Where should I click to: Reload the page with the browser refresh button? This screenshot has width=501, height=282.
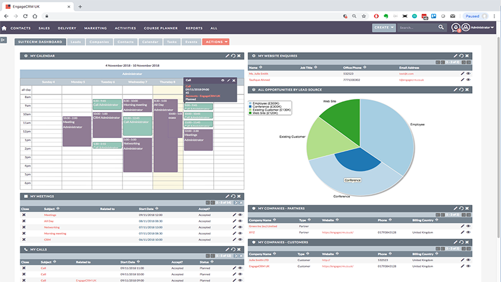(25, 16)
